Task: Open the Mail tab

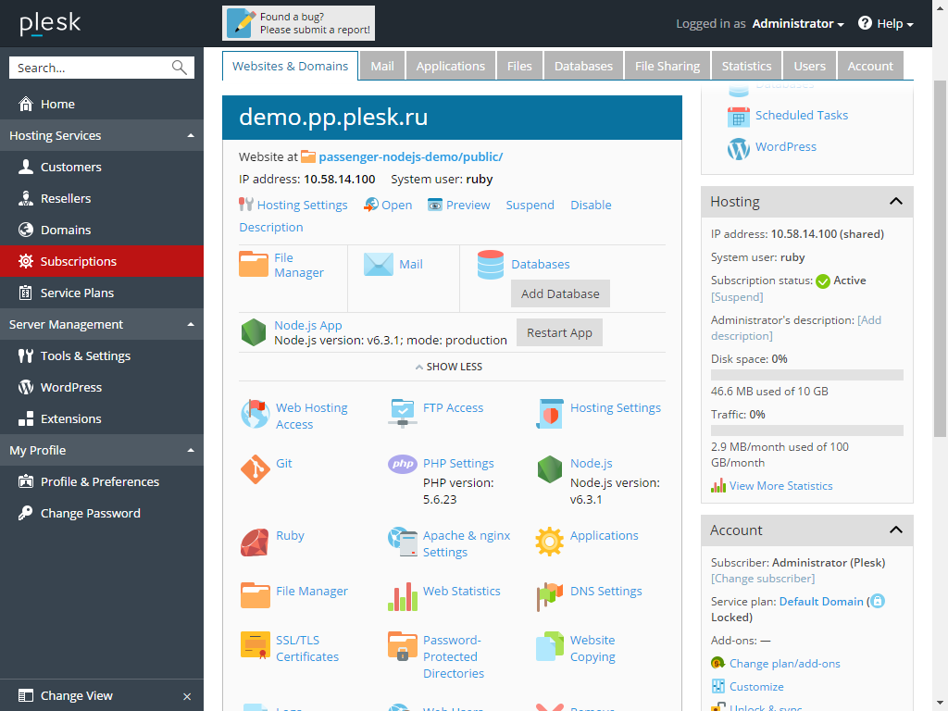Action: 381,66
